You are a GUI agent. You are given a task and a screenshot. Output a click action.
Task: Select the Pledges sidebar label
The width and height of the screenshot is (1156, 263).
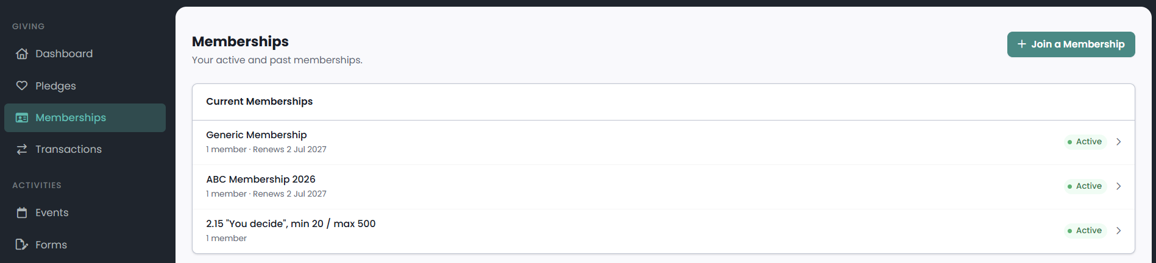tap(55, 86)
